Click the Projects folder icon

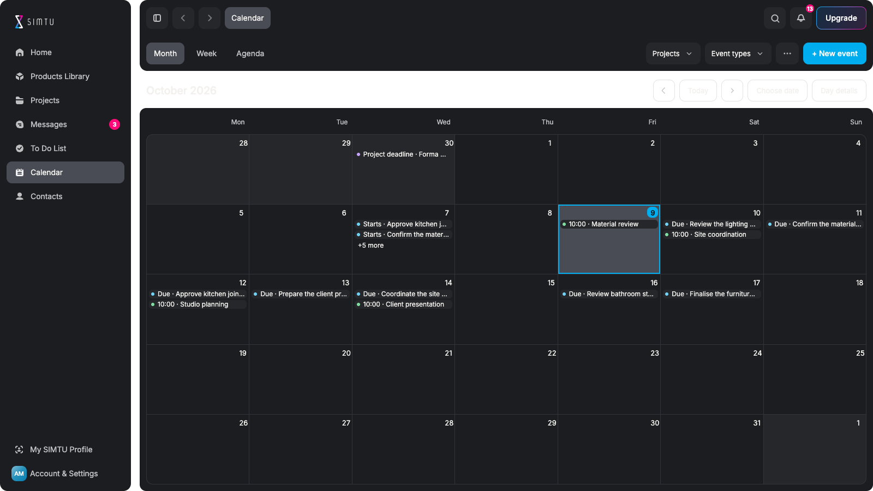click(20, 100)
